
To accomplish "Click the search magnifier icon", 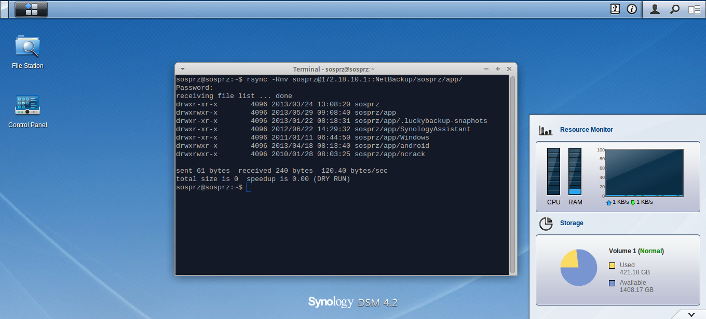I will [674, 9].
